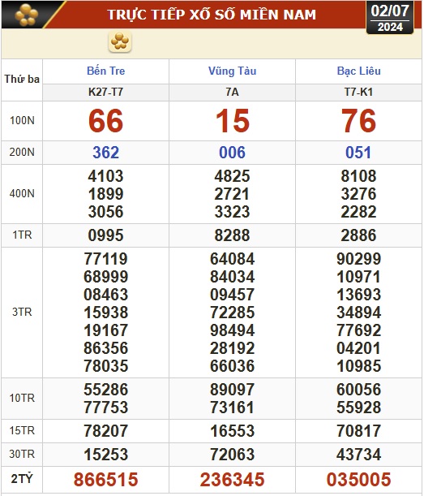
Task: Click the header title Trực tiếp xổ số miền Nam
Action: (212, 15)
